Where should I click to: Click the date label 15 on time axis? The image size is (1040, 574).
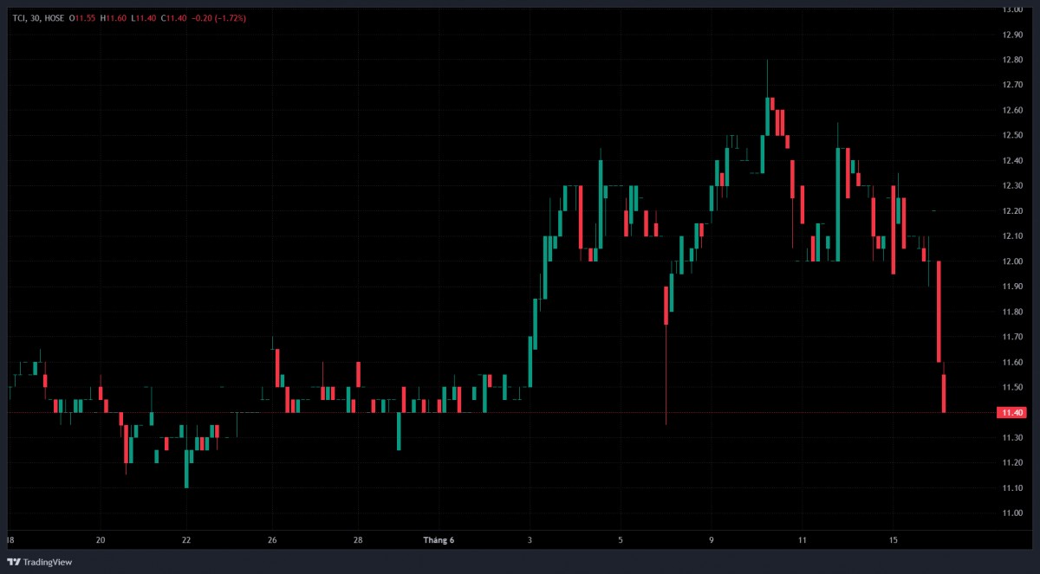[x=894, y=540]
